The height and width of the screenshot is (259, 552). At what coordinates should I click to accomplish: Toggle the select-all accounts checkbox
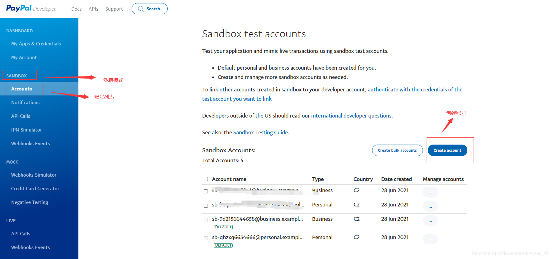coord(206,179)
